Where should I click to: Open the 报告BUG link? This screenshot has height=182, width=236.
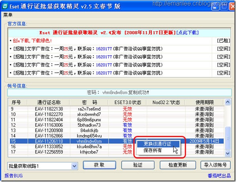[x=13, y=176]
